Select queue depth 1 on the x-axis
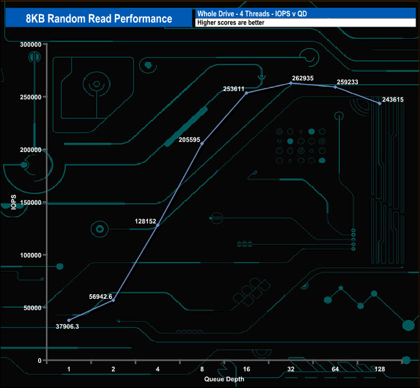The image size is (420, 388). pyautogui.click(x=68, y=369)
